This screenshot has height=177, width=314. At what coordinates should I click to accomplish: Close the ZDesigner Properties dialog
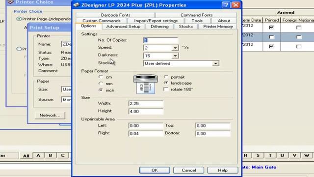[235, 5]
